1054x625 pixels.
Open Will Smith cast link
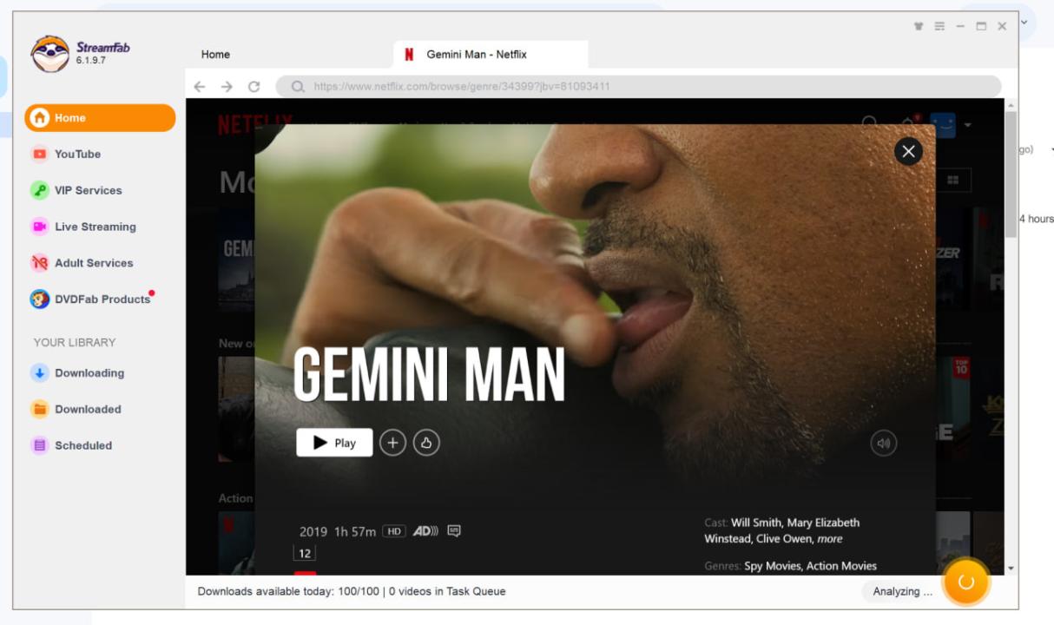click(756, 523)
